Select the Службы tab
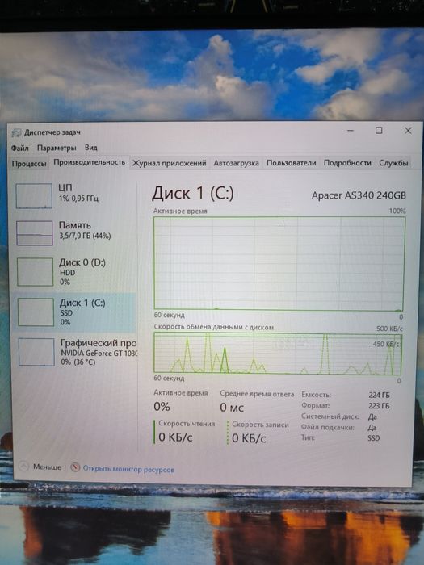 [x=393, y=163]
